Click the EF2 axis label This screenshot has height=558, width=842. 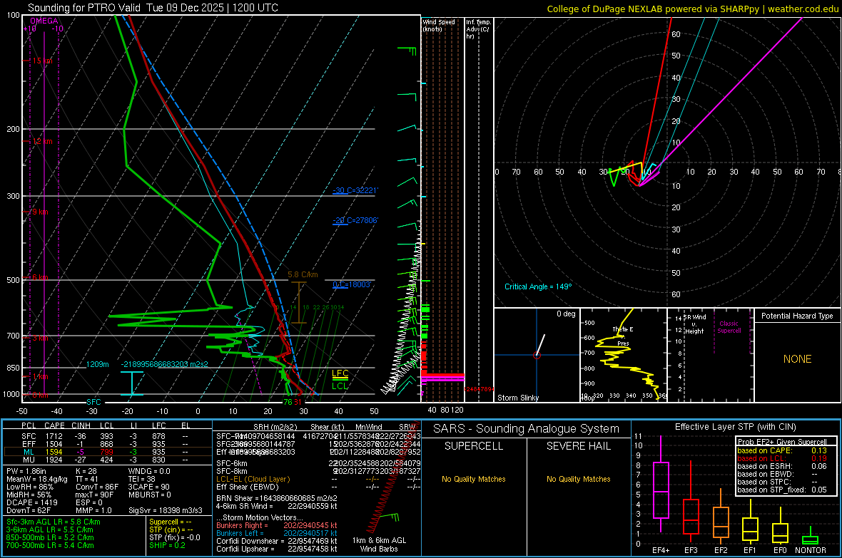coord(721,550)
